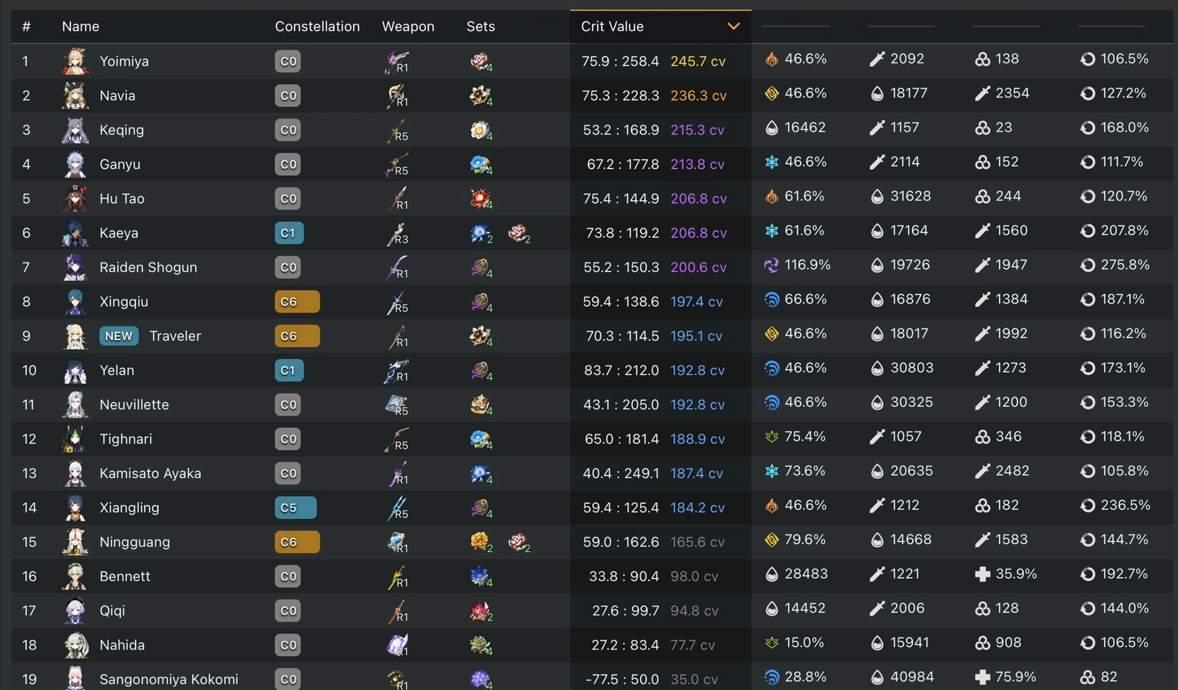Click Yelan's blue C1 constellation badge
The height and width of the screenshot is (690, 1178).
coord(289,371)
